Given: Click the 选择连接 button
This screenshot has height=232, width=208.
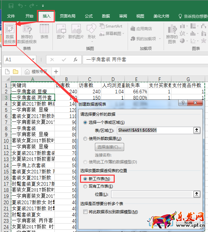Looking at the screenshot, I should [x=109, y=147].
